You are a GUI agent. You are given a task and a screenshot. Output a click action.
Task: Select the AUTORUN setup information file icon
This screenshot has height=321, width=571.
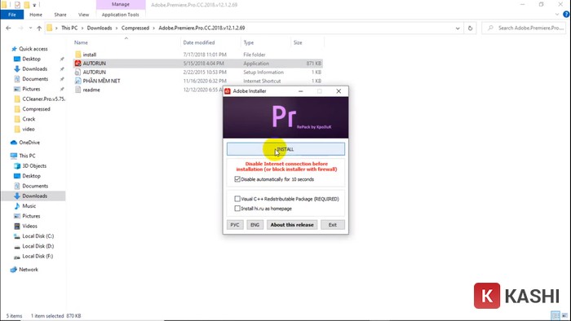[x=78, y=72]
